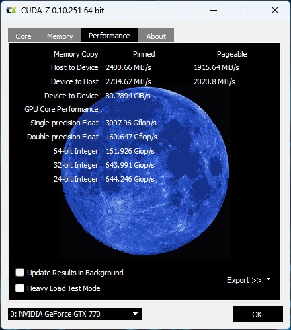Click the CUDA-Z 0.10.251 64 bit window title
The image size is (291, 330).
pyautogui.click(x=63, y=11)
